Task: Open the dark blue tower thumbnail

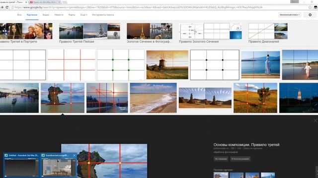Action: 299,98
